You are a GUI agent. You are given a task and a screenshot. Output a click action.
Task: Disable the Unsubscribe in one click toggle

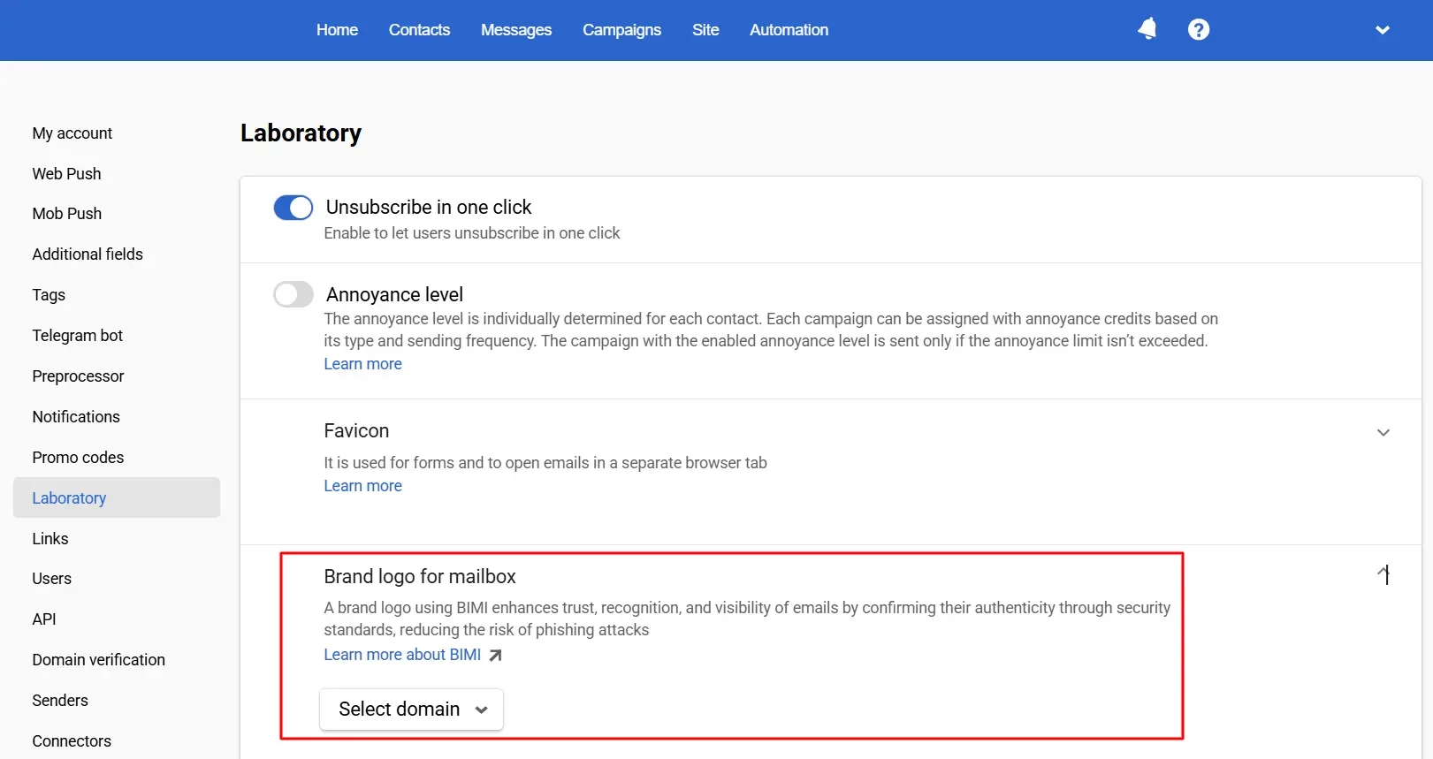coord(293,208)
